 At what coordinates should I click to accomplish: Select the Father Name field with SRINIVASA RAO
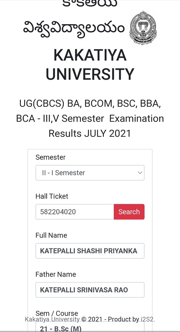coord(90,289)
